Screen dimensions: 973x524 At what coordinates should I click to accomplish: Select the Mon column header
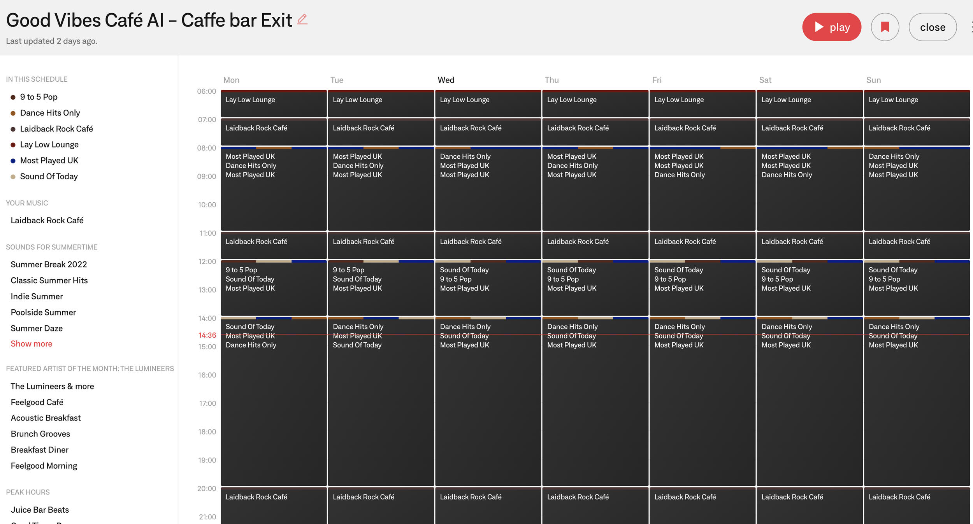pyautogui.click(x=231, y=80)
